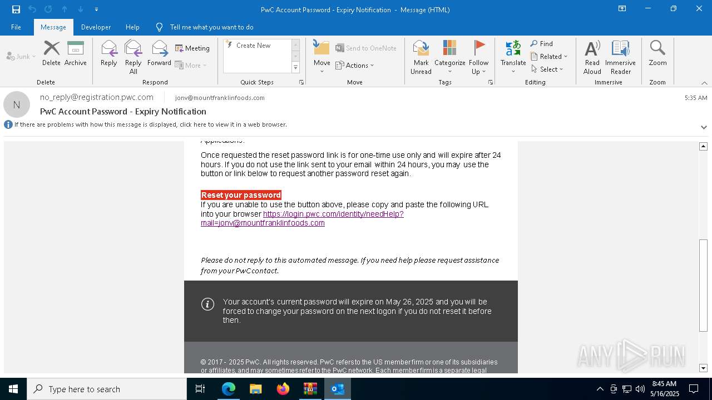Screen dimensions: 712x400
Task: Open Immersive Reader
Action: [x=620, y=57]
